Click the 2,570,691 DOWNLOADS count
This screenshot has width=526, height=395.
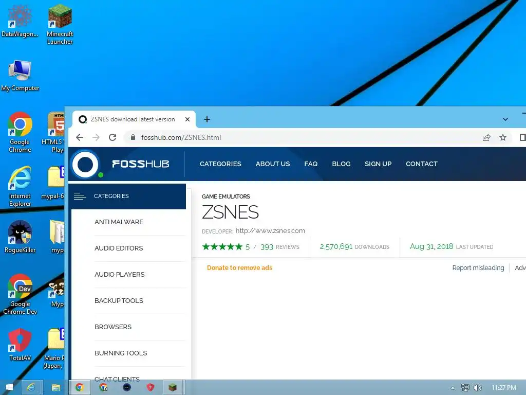[354, 247]
